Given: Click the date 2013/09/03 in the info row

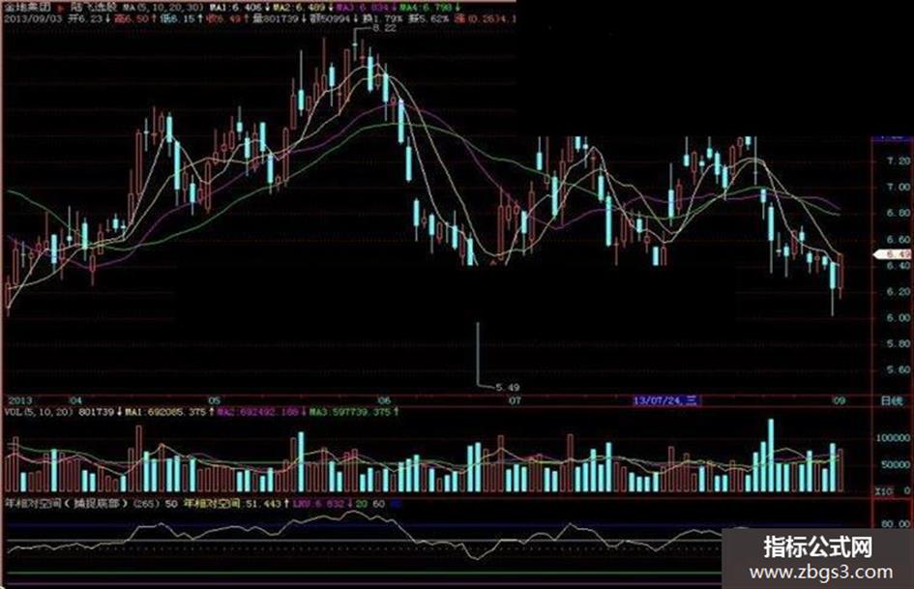Looking at the screenshot, I should [33, 18].
